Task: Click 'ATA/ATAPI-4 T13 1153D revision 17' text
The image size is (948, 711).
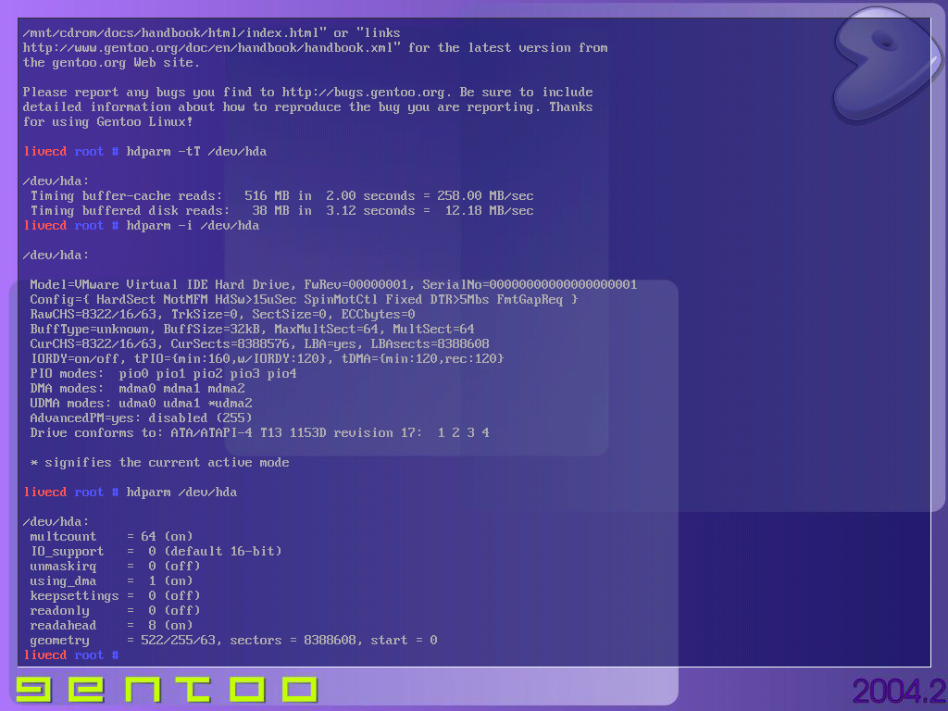Action: coord(293,433)
